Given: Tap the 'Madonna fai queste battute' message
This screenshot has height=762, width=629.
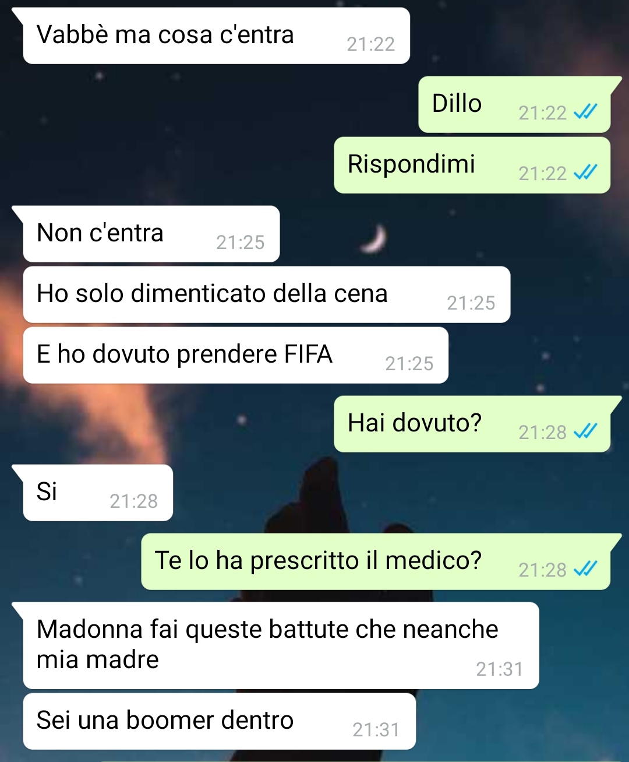Looking at the screenshot, I should point(281,645).
